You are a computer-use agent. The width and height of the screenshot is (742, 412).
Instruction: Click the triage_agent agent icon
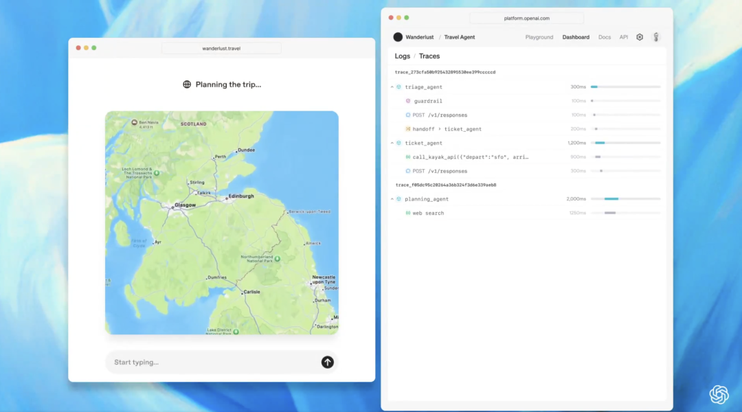(399, 87)
